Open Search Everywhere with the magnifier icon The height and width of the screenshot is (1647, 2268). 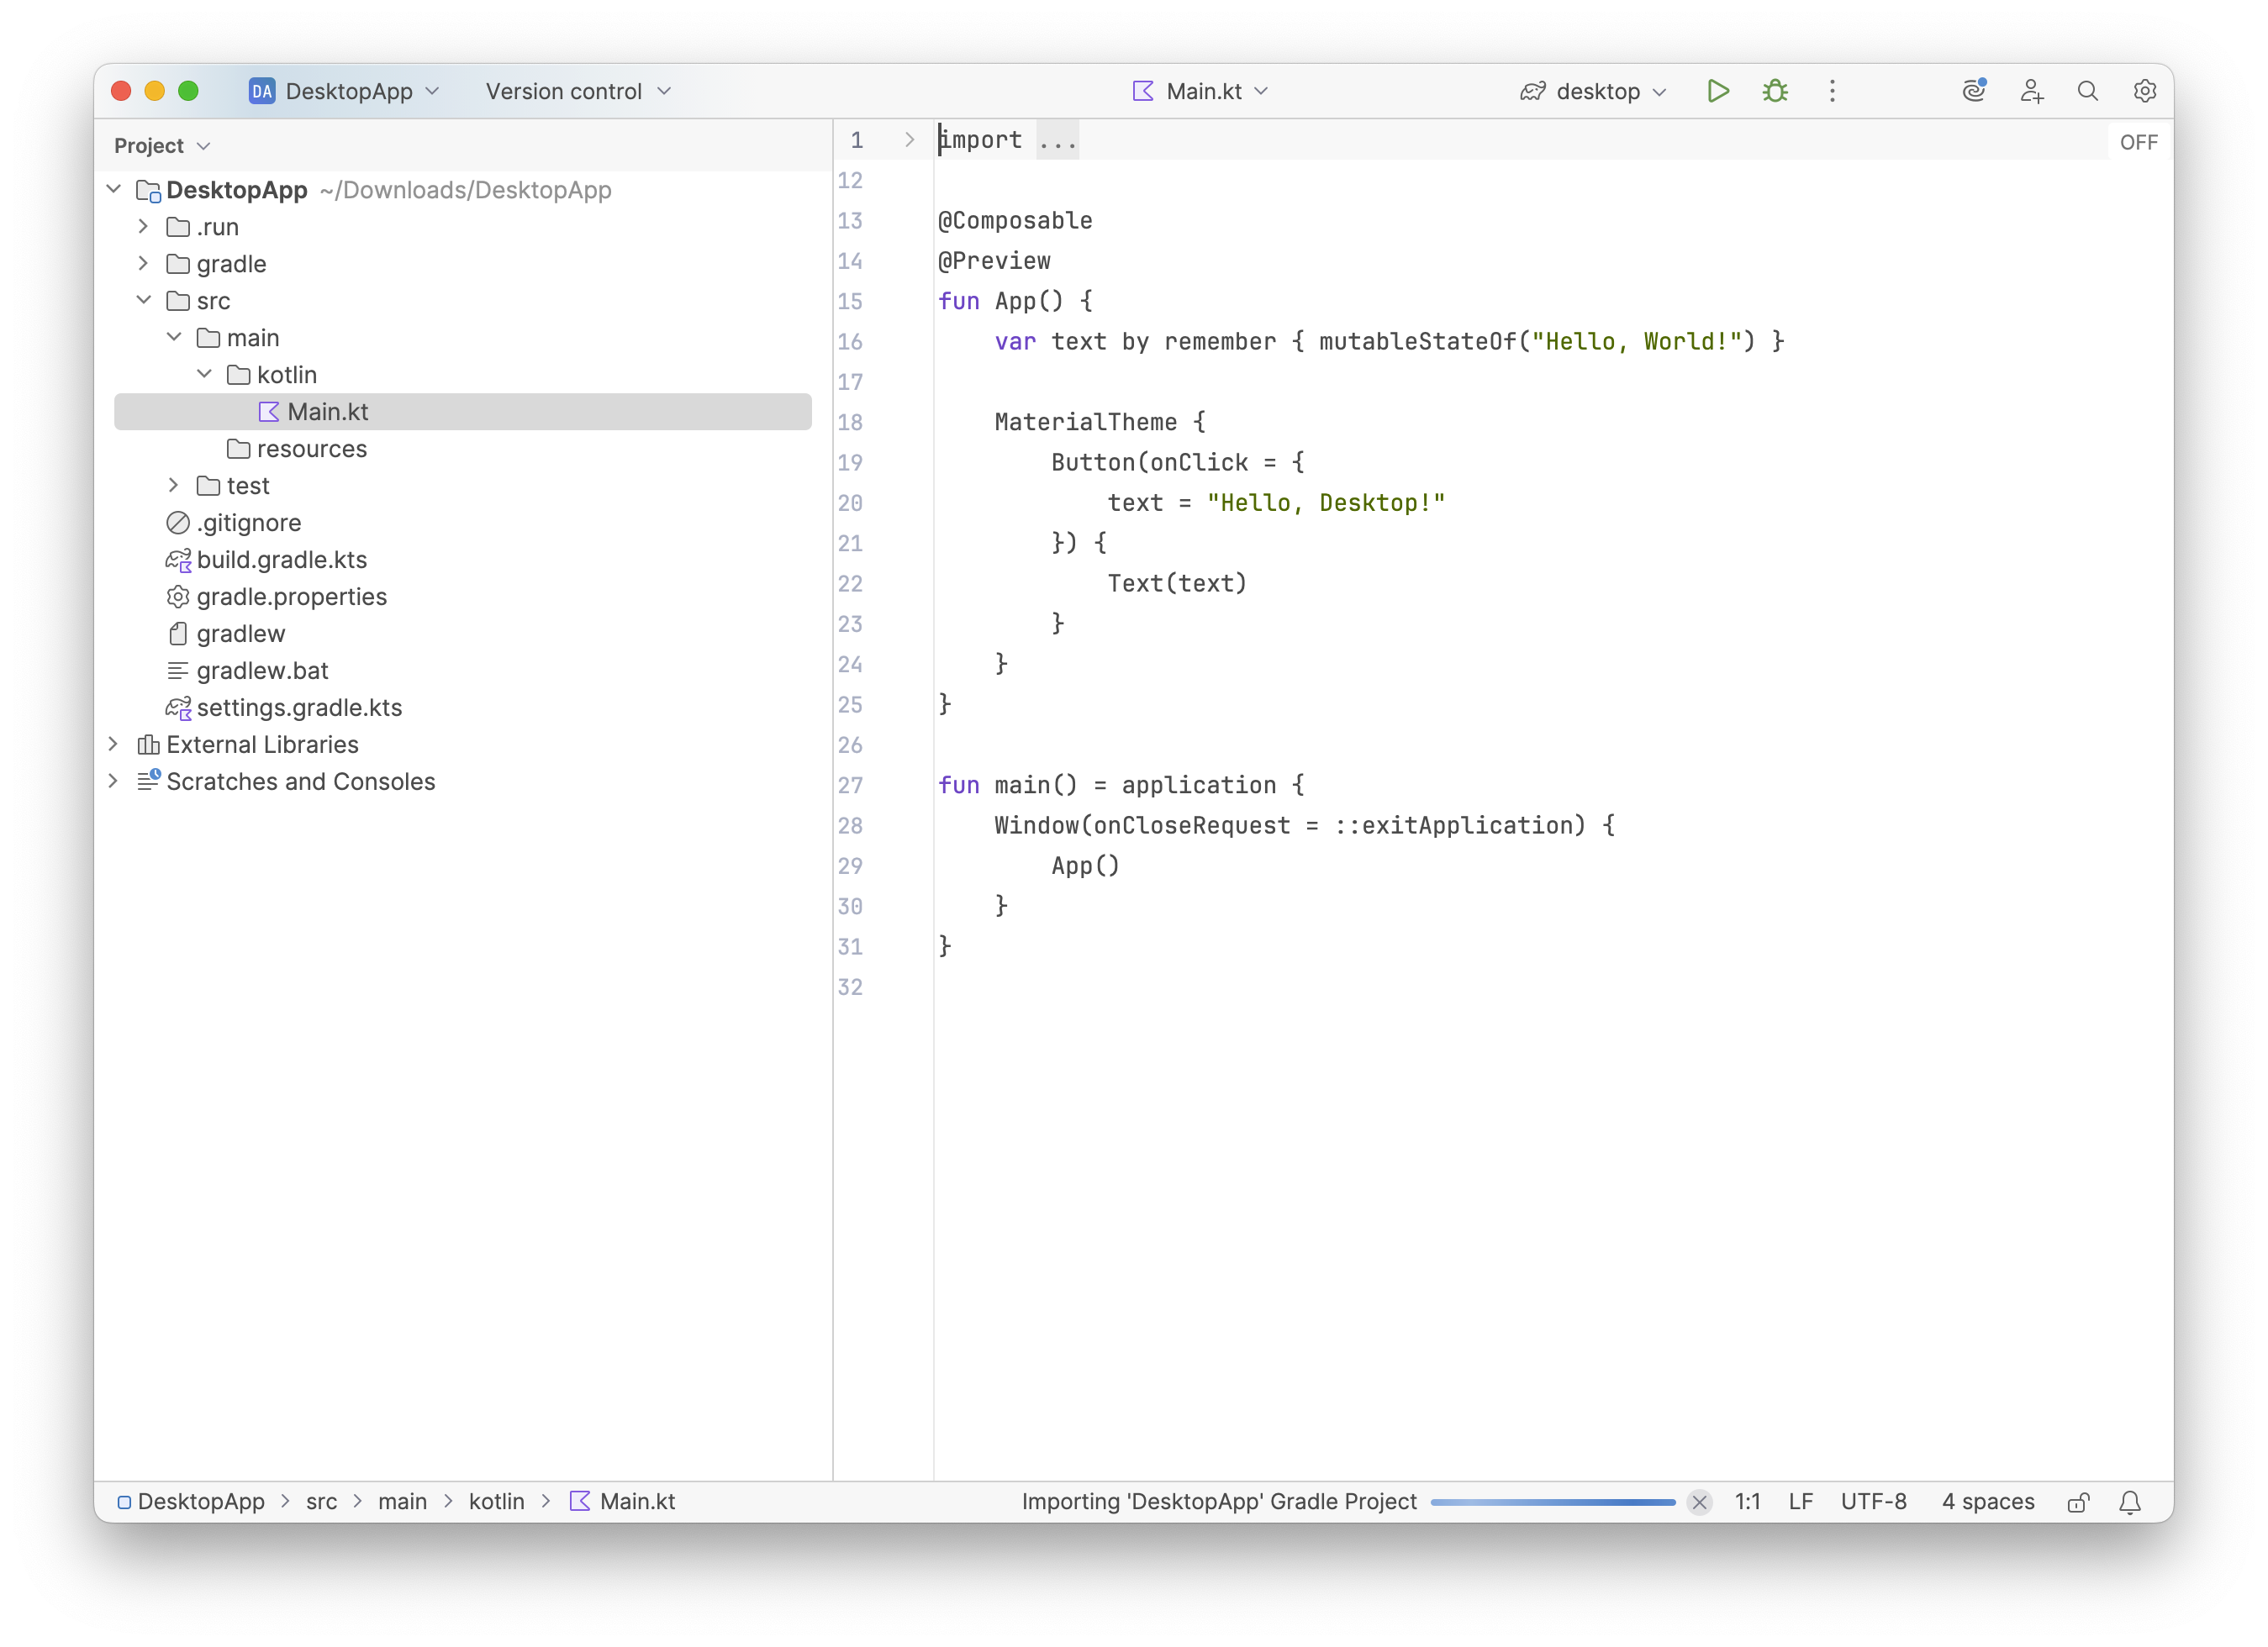coord(2088,91)
